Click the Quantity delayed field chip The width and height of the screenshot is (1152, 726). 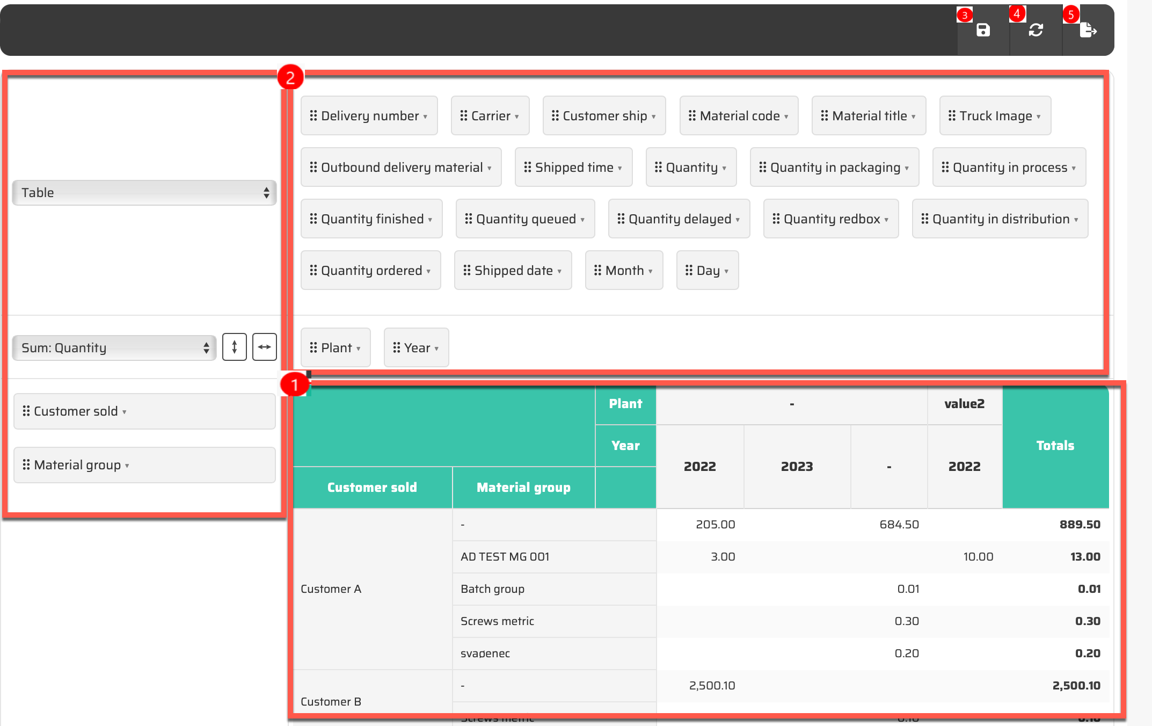679,219
